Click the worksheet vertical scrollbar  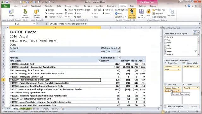(x=161, y=67)
